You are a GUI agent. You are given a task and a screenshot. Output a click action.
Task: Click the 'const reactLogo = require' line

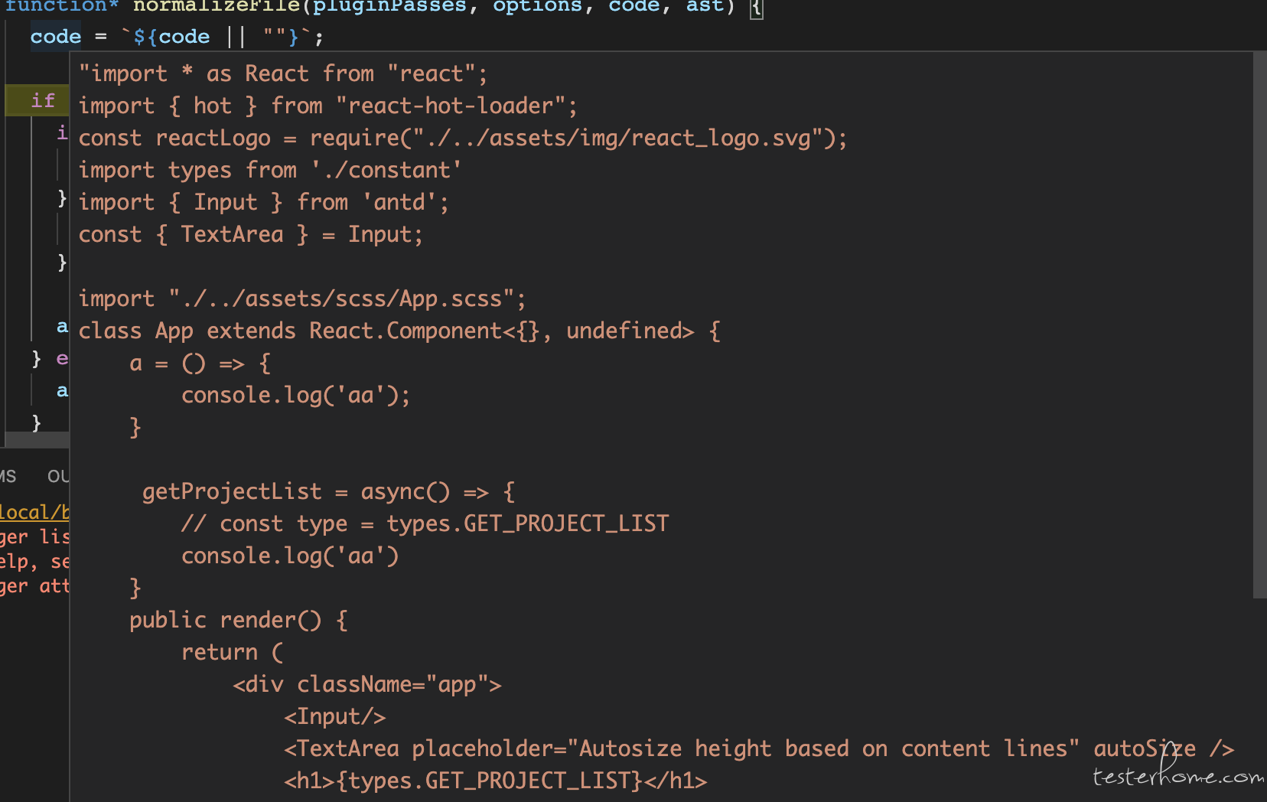click(x=463, y=138)
